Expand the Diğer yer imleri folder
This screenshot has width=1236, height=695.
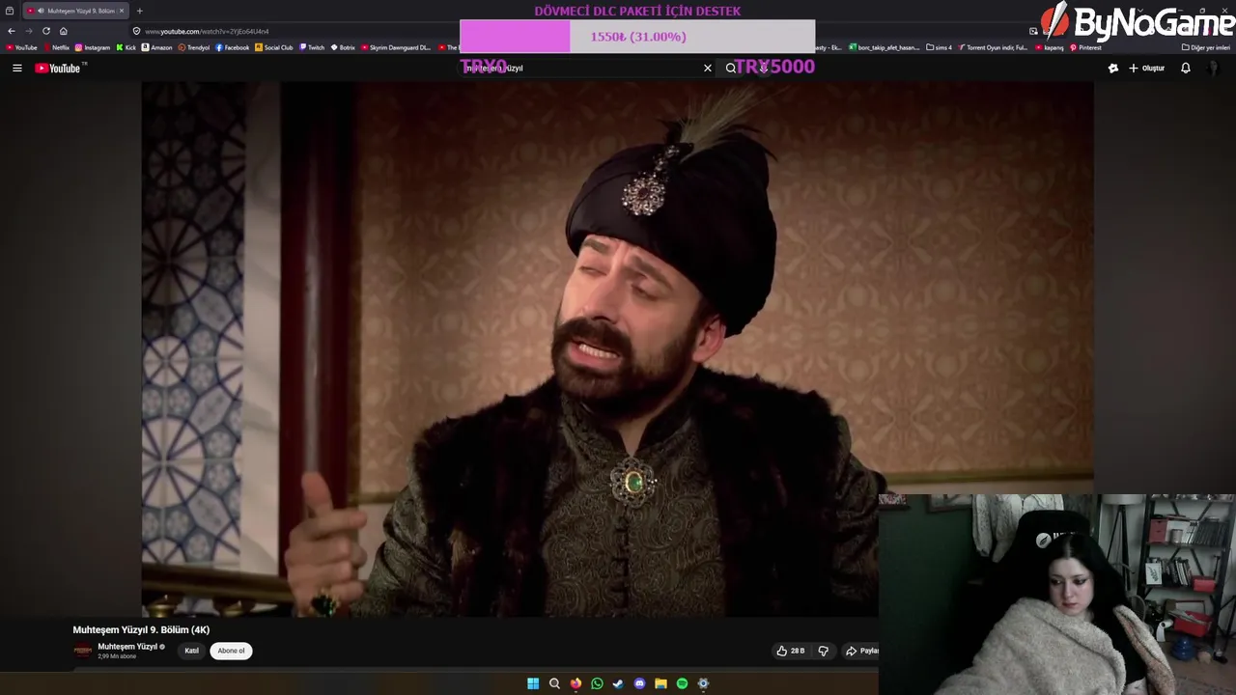tap(1206, 47)
